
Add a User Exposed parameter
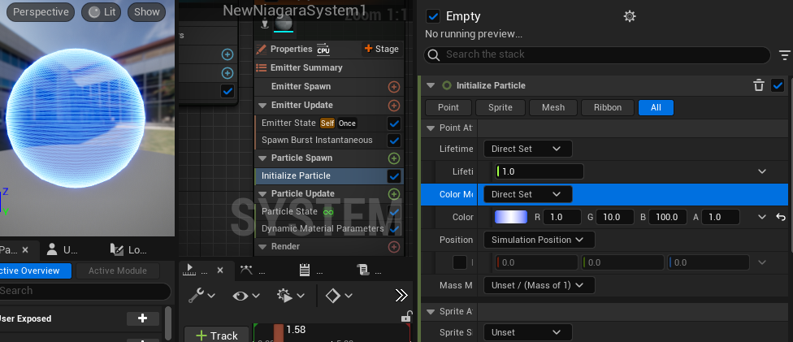[143, 318]
